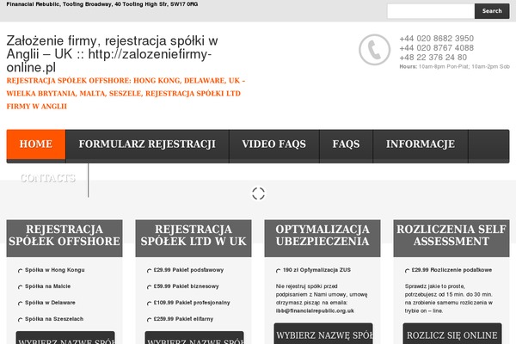Click phone number +44 020 8767 4088
This screenshot has height=344, width=516.
[x=436, y=48]
